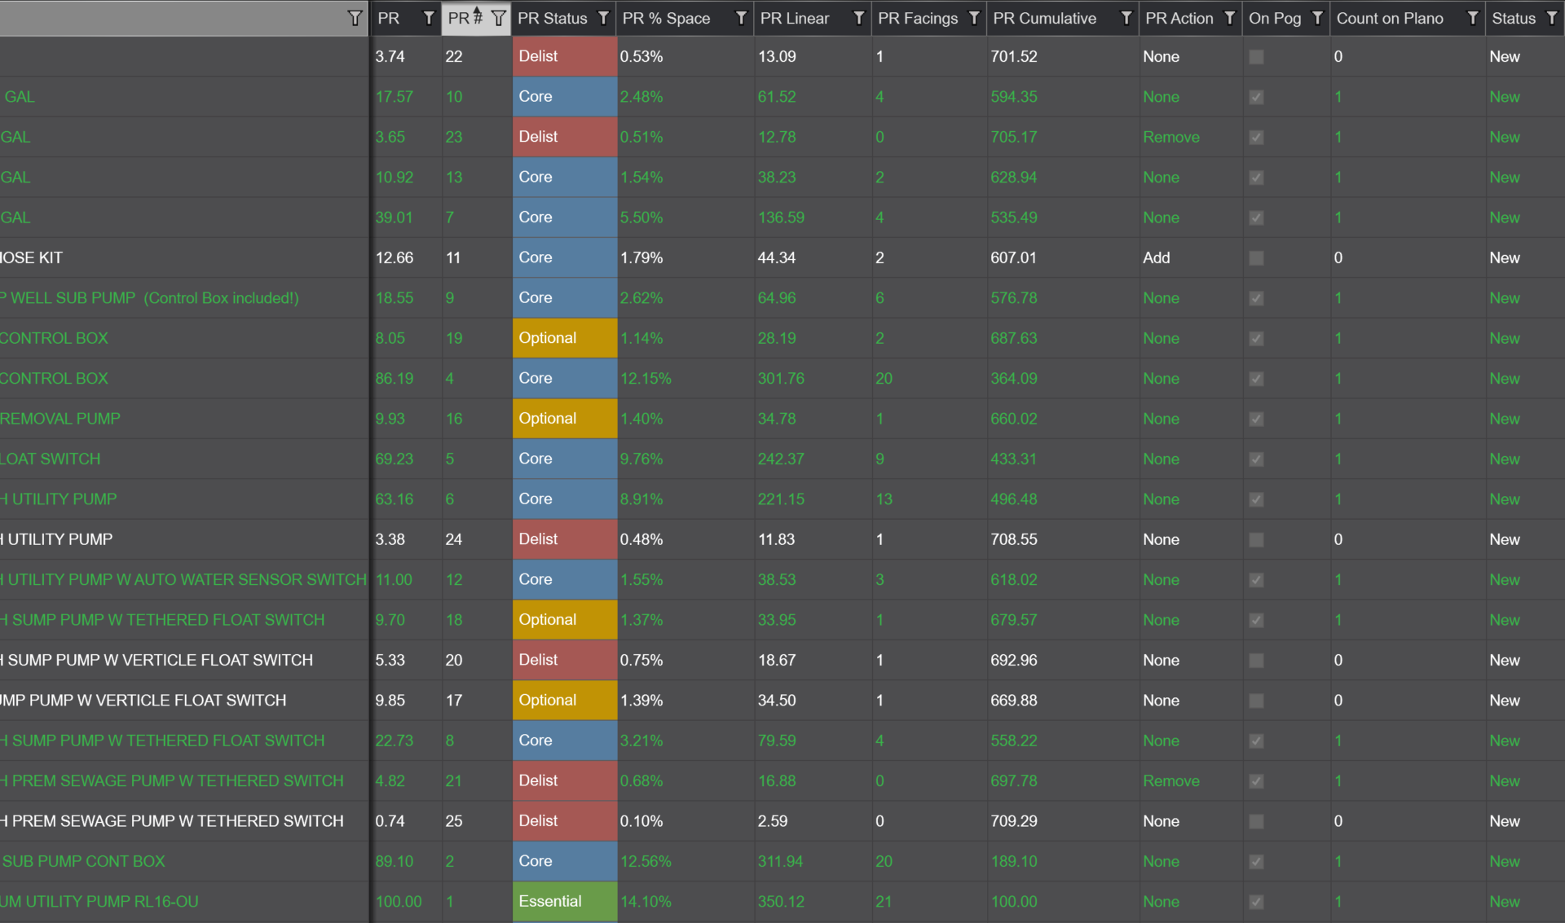Toggle On Pog checkbox in HOSE KIT row
This screenshot has height=923, width=1565.
point(1256,258)
